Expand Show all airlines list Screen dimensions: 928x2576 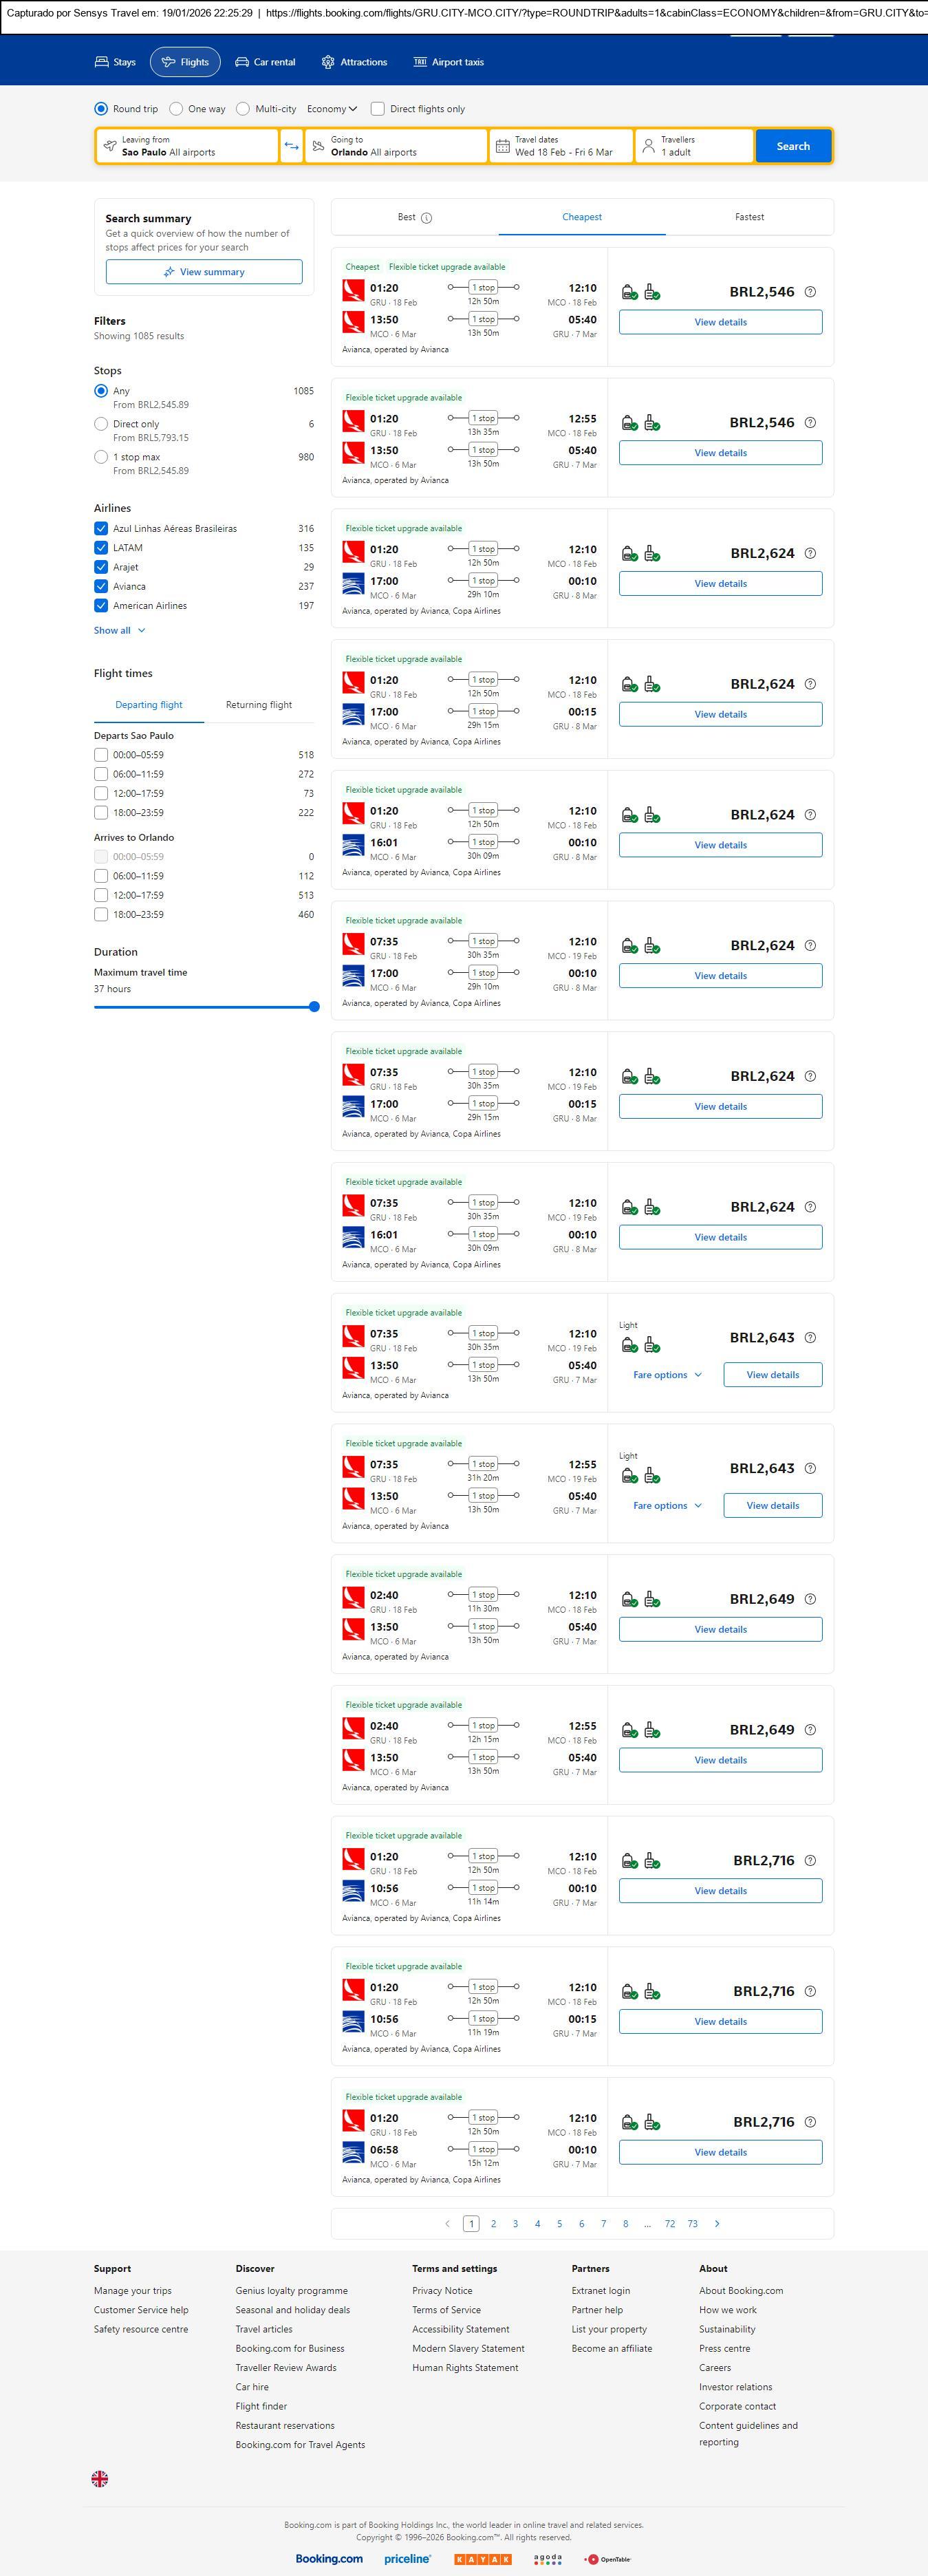[x=119, y=631]
